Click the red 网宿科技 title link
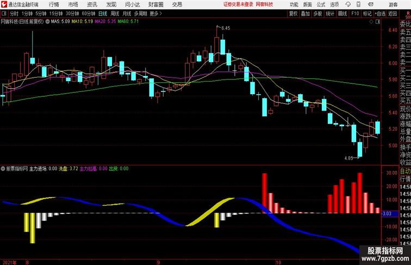Viewport: 411px width, 265px height. tap(264, 4)
